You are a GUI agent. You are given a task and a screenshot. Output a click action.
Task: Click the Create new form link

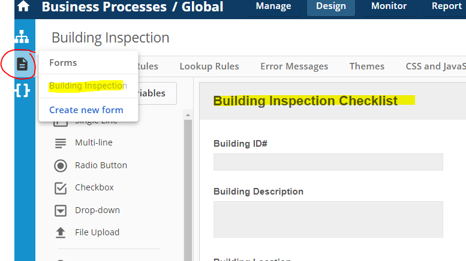[86, 110]
